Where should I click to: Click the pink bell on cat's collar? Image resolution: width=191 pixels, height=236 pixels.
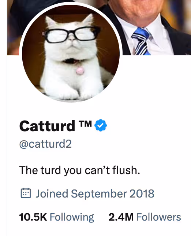point(80,70)
